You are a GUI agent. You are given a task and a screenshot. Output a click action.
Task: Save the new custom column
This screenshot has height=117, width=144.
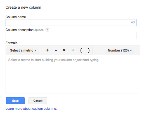pos(15,101)
